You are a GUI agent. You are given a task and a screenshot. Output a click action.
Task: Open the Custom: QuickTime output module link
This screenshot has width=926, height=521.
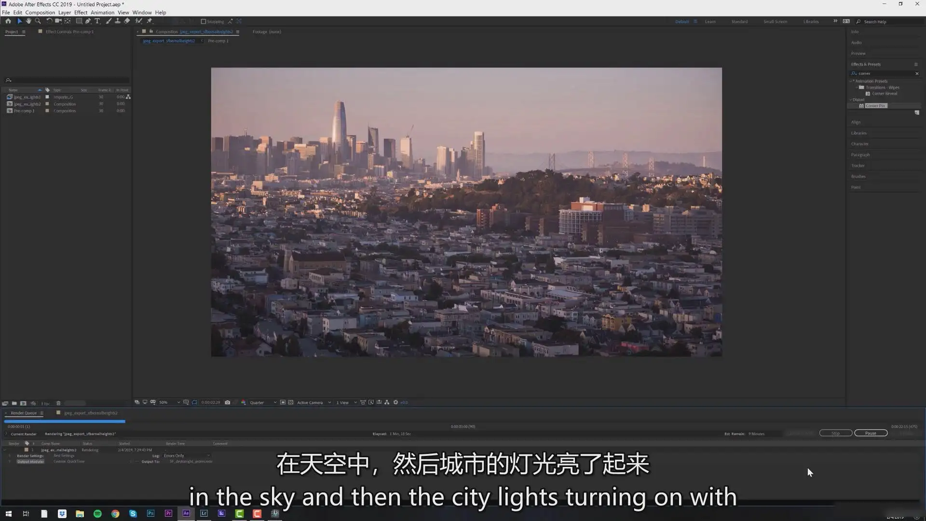click(68, 462)
